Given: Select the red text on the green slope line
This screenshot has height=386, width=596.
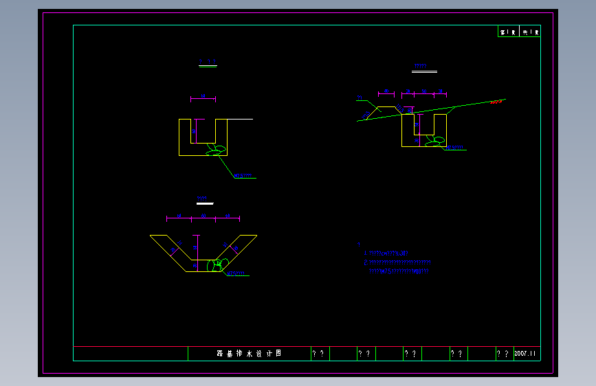Looking at the screenshot, I should pyautogui.click(x=496, y=102).
